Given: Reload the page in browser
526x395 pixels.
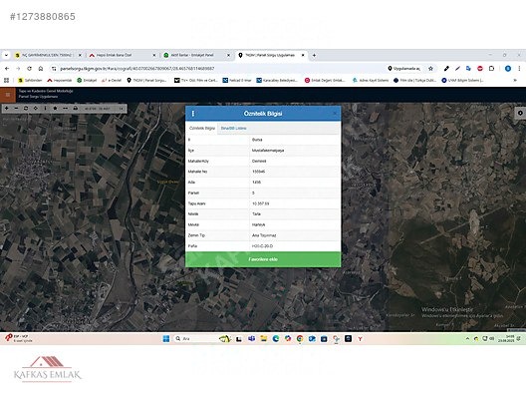Looking at the screenshot, I should point(30,69).
